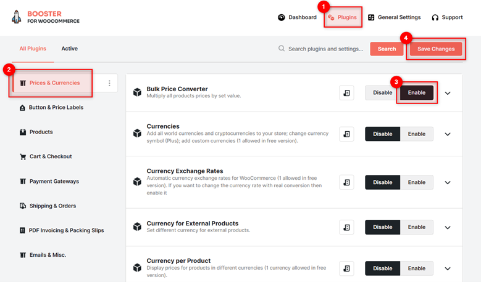
Task: Disable the Currency Exchange Rates plugin
Action: click(x=382, y=182)
